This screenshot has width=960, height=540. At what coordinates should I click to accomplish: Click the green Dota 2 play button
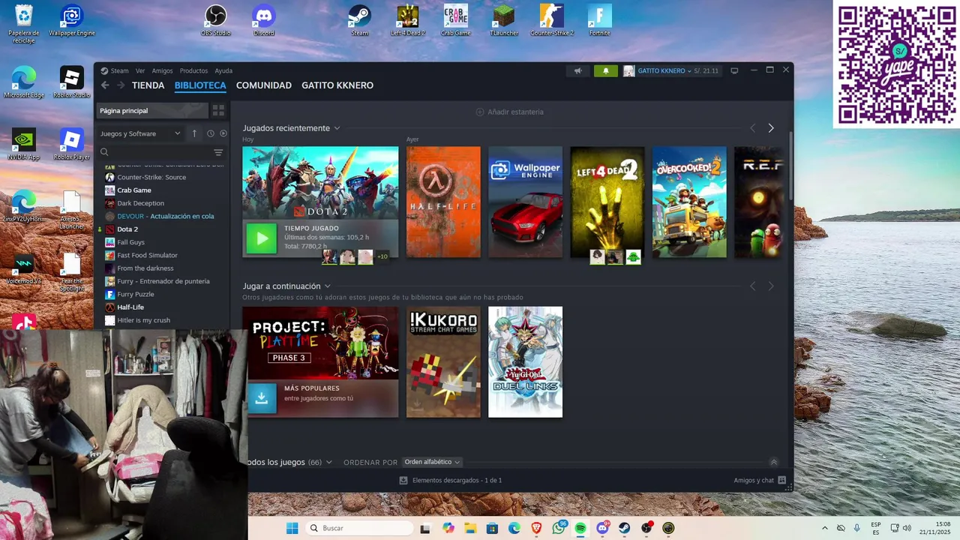pyautogui.click(x=262, y=238)
